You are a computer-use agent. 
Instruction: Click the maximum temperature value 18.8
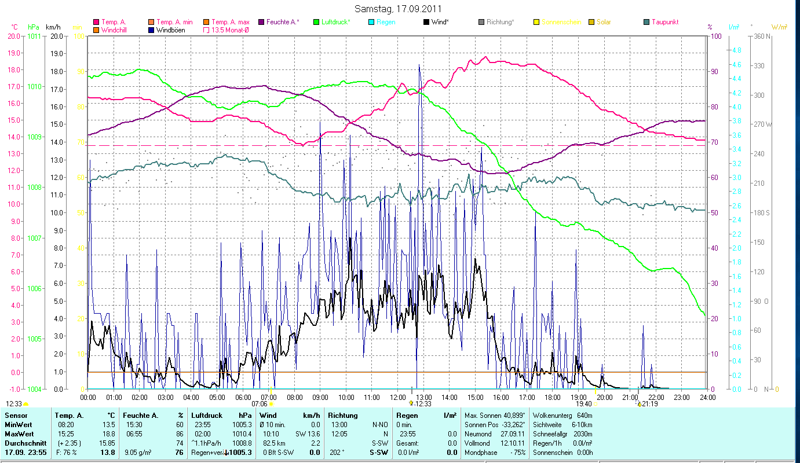pyautogui.click(x=109, y=434)
